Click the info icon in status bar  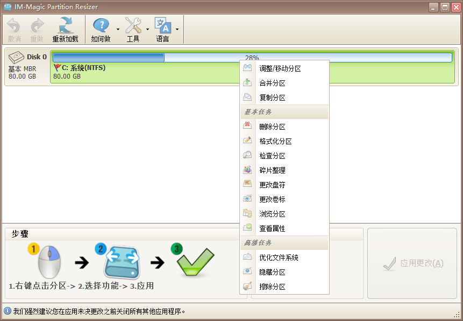tap(8, 311)
